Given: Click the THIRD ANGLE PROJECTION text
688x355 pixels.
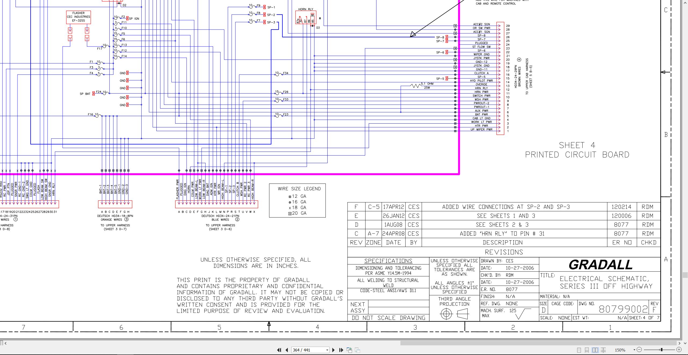Looking at the screenshot, I should click(x=454, y=301).
